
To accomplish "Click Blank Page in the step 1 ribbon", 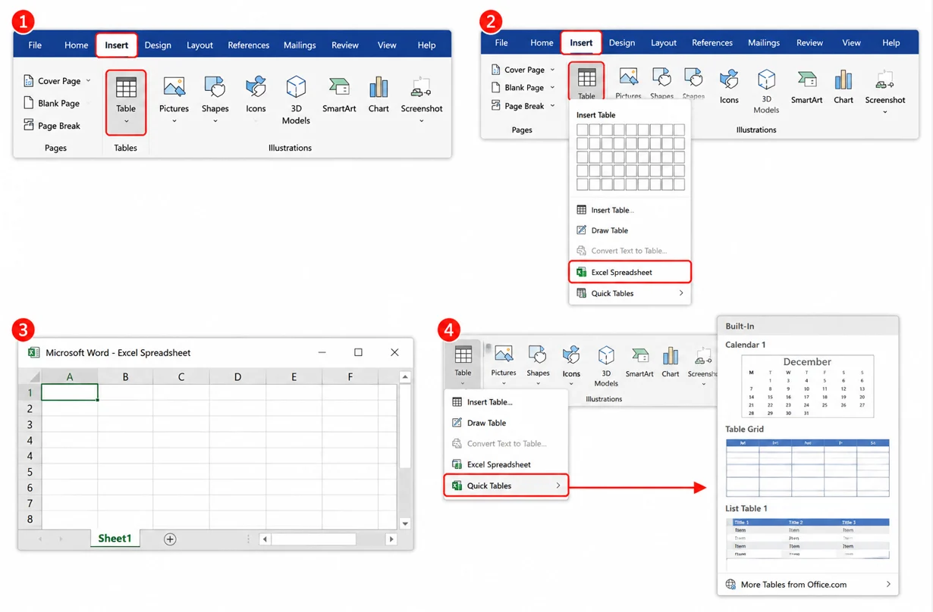I will coord(52,103).
